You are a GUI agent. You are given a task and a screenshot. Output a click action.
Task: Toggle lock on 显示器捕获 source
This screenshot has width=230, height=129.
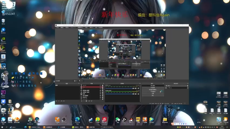[x=103, y=95]
